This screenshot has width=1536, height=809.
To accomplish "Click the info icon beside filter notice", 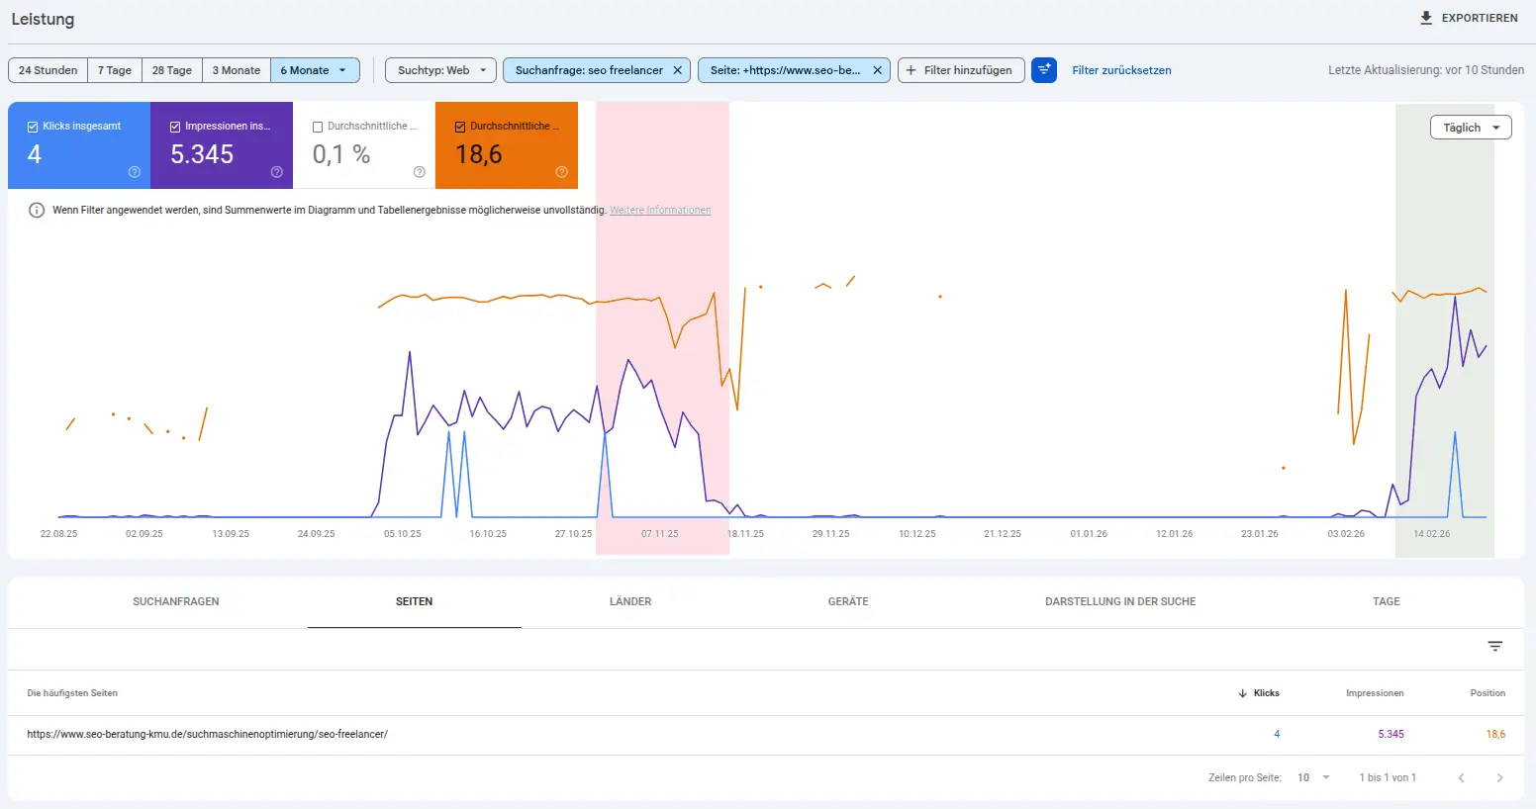I will [37, 210].
